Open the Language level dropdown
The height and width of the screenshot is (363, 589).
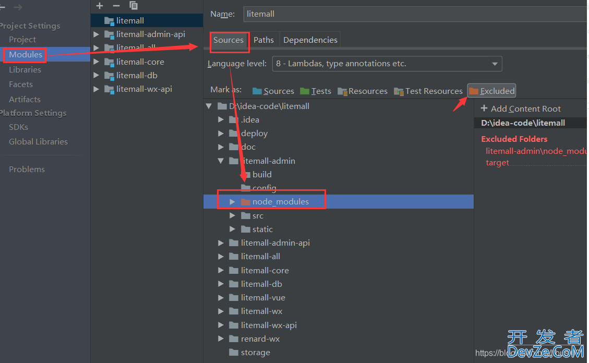coord(387,64)
